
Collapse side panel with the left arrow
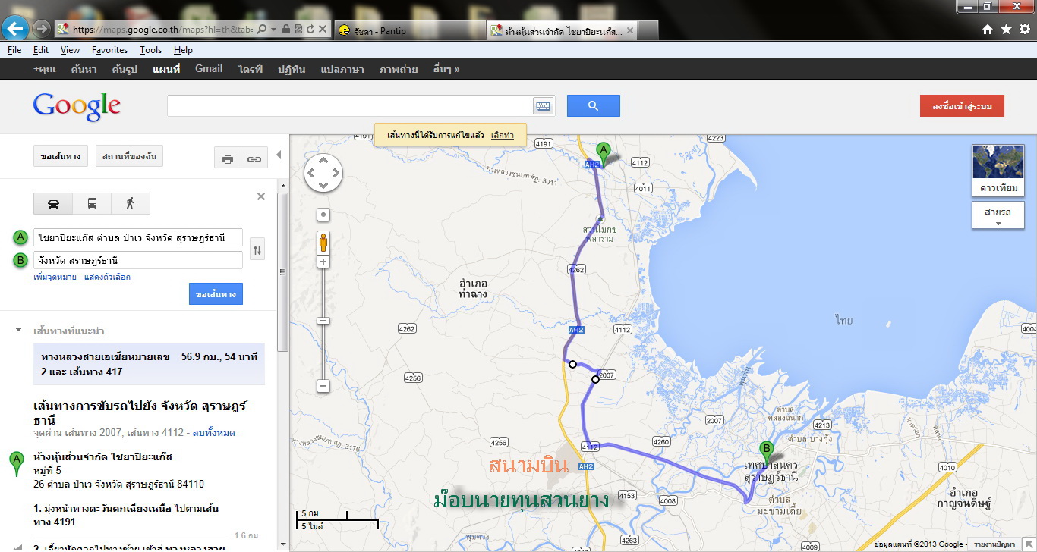click(279, 155)
